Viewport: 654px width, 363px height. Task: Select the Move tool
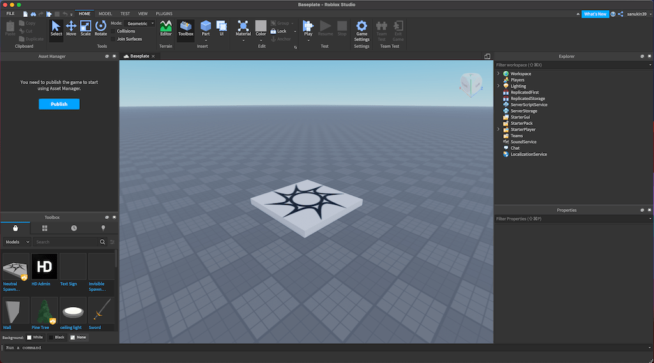(x=71, y=28)
